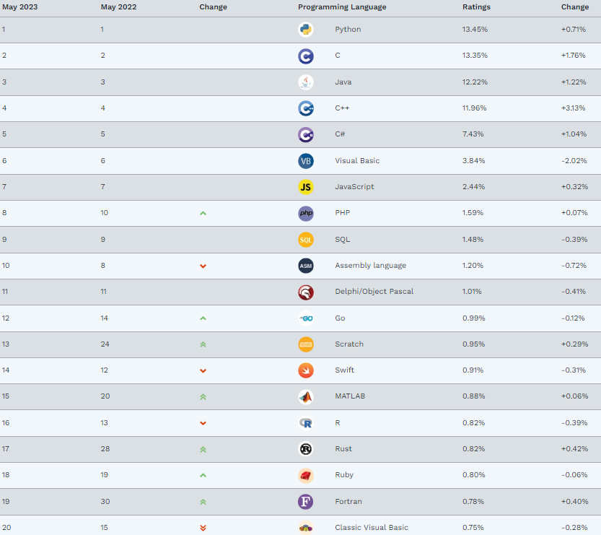
Task: Click the Swift bird icon
Action: point(305,370)
